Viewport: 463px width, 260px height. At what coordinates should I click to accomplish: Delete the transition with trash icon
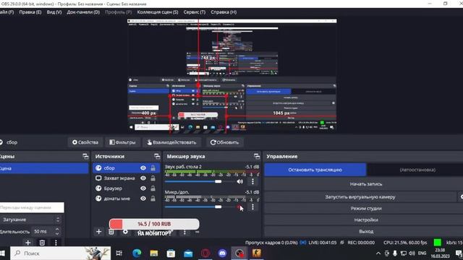[42, 243]
